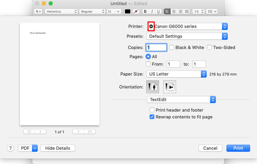Click the printer status icon beside Canon
The width and height of the screenshot is (257, 164).
[x=151, y=27]
